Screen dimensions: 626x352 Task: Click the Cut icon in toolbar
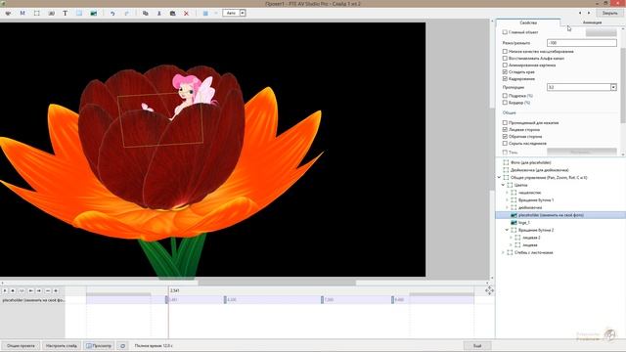(158, 13)
